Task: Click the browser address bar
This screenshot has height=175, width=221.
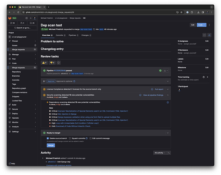Action: pos(99,12)
